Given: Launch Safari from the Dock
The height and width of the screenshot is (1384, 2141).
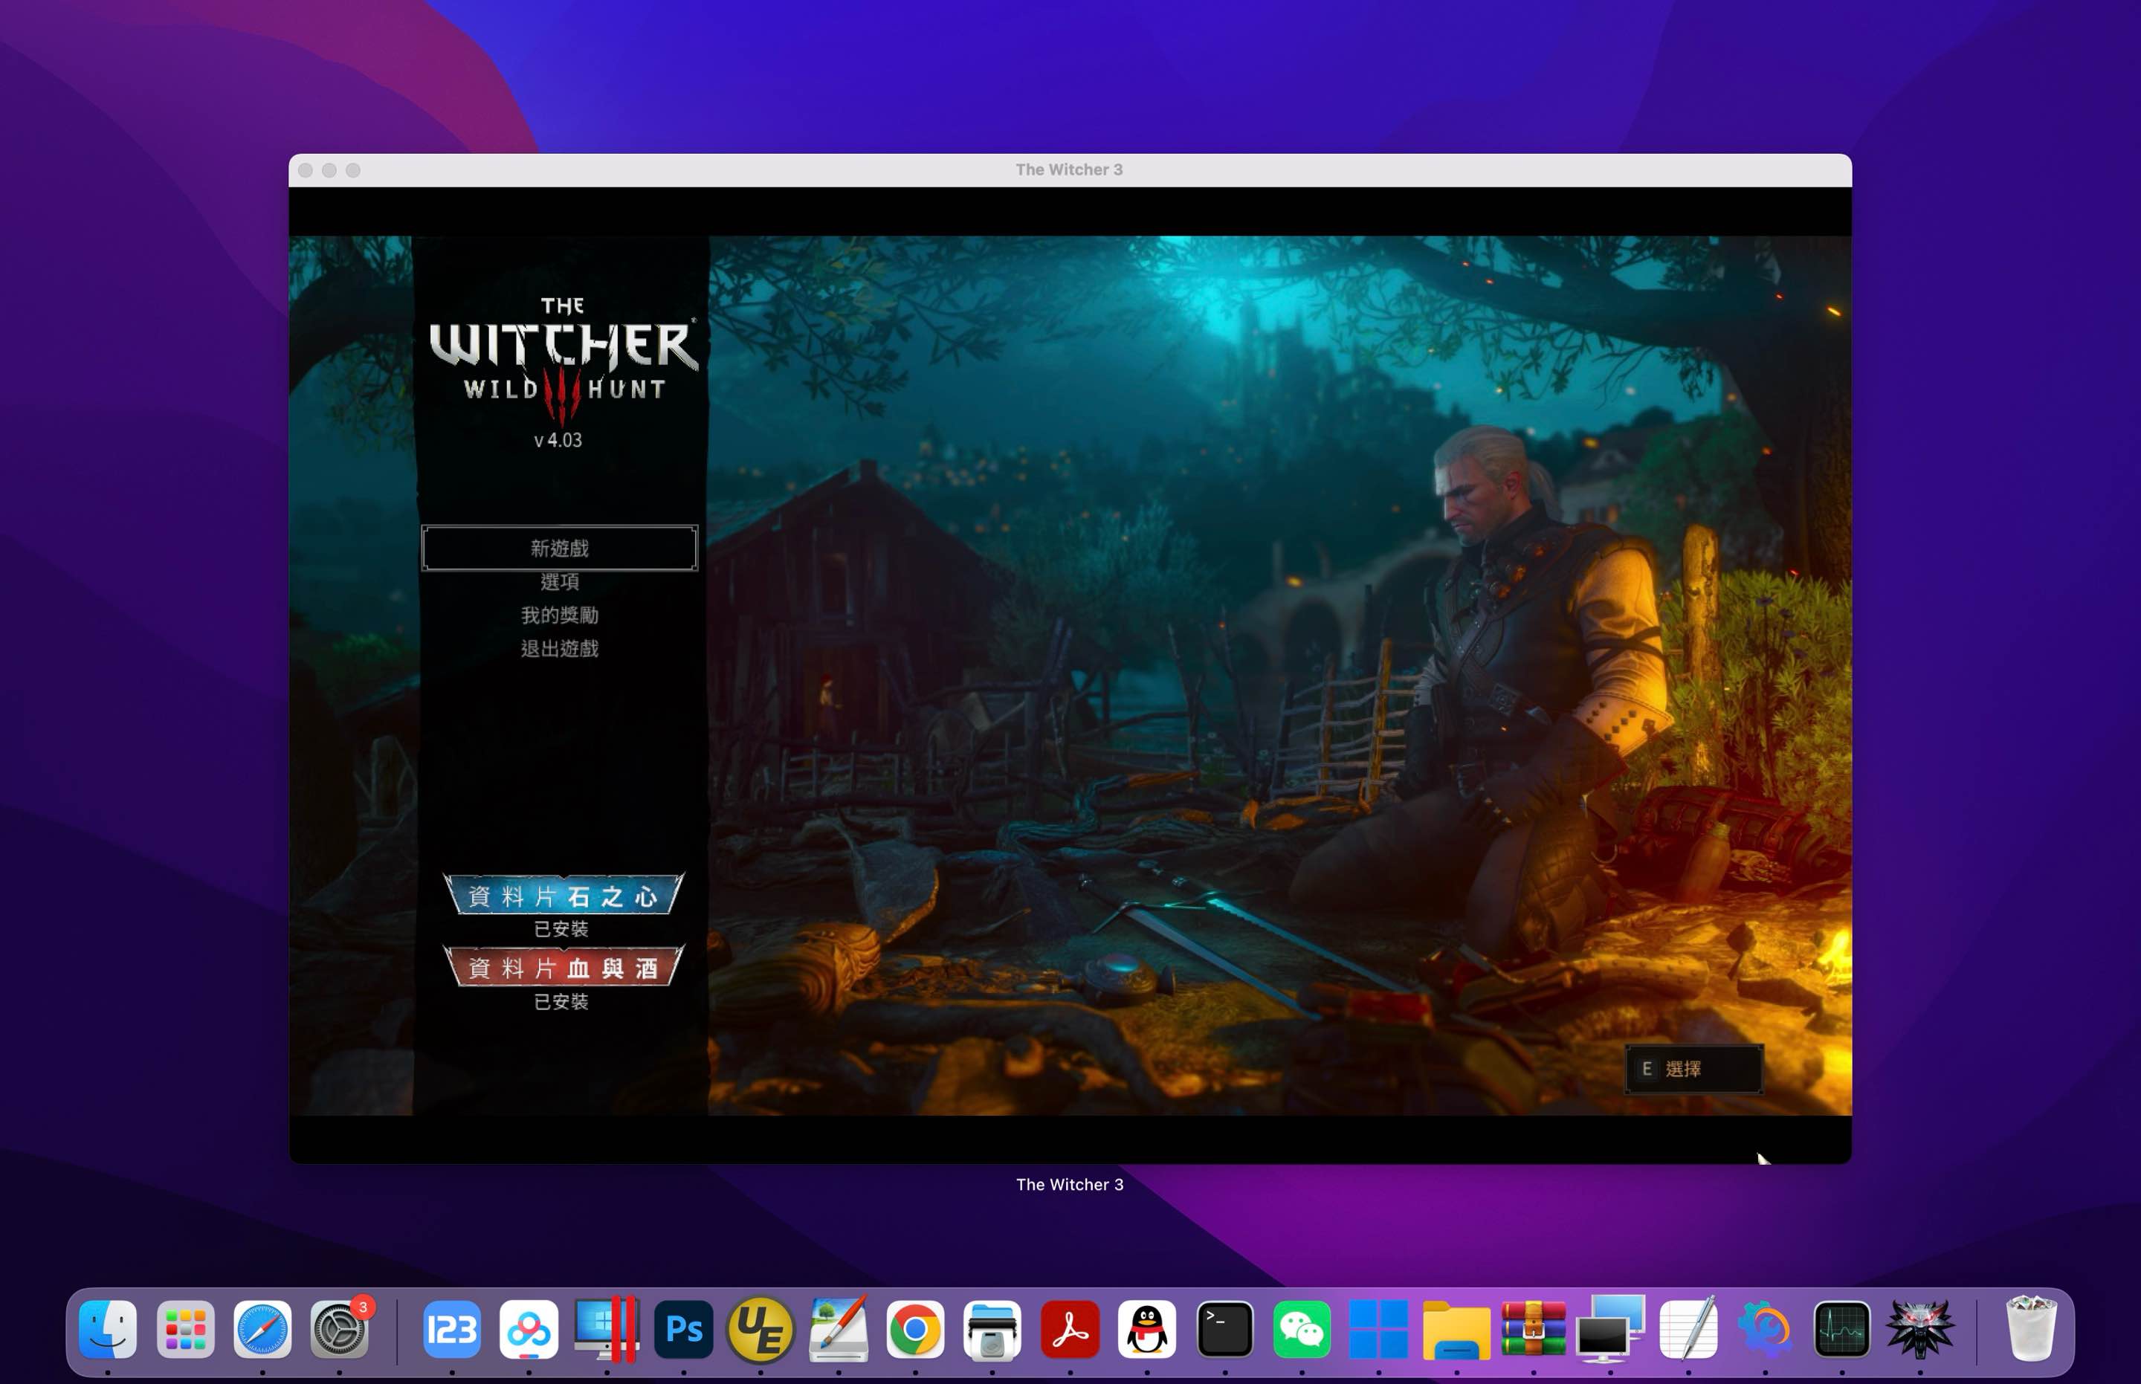Looking at the screenshot, I should (x=262, y=1328).
